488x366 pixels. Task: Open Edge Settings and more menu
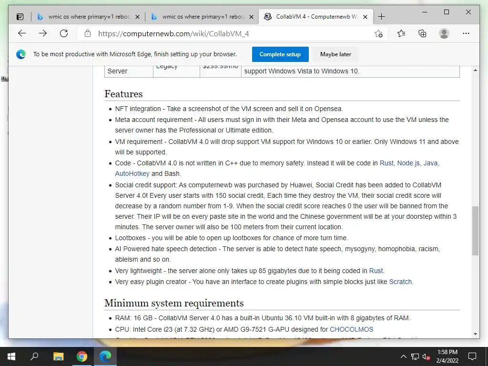click(x=466, y=33)
